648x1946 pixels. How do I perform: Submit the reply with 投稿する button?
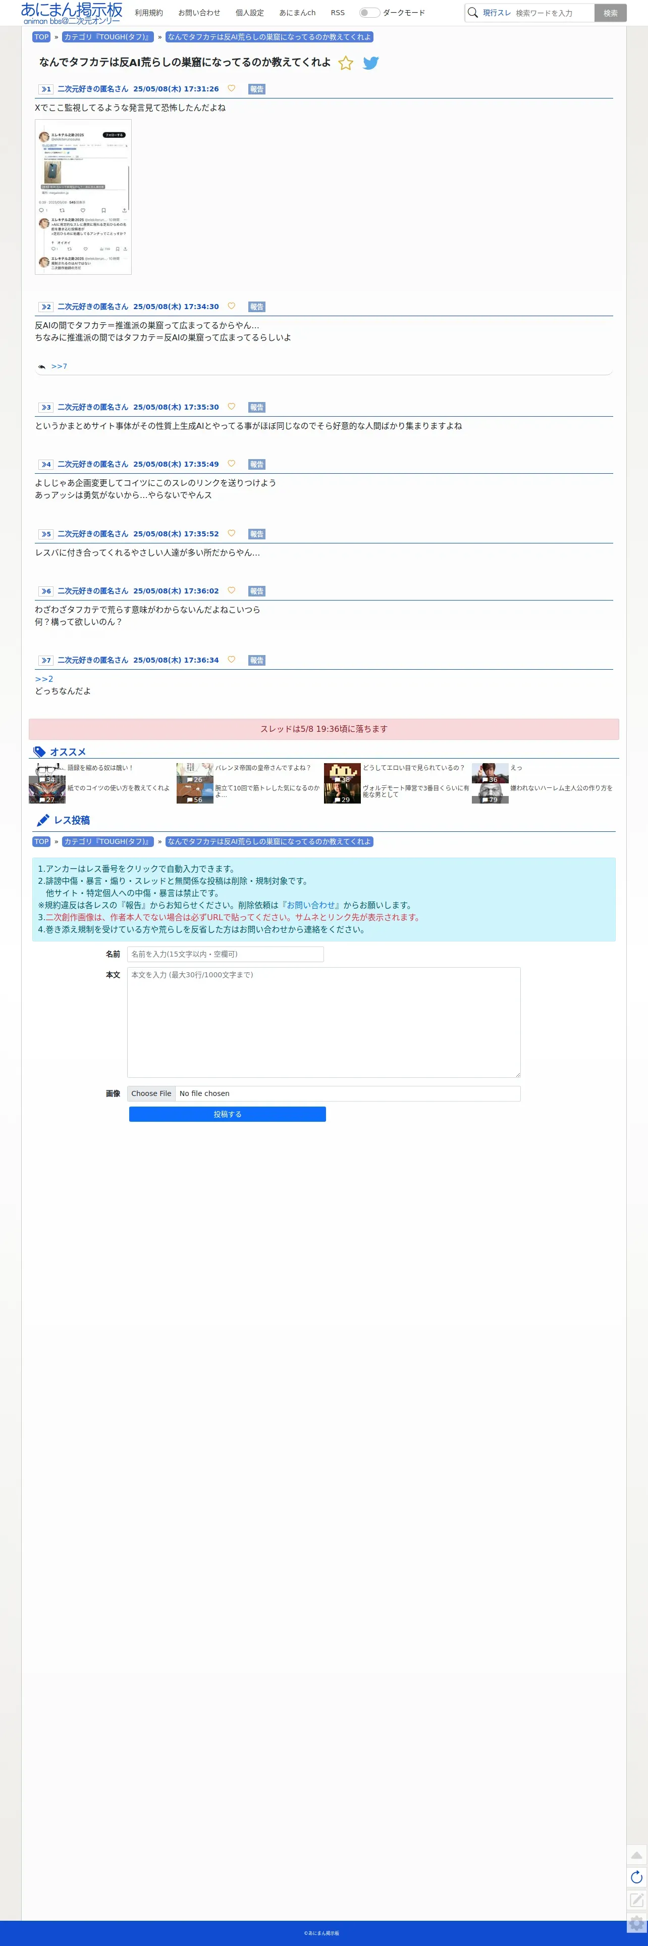(x=227, y=1114)
